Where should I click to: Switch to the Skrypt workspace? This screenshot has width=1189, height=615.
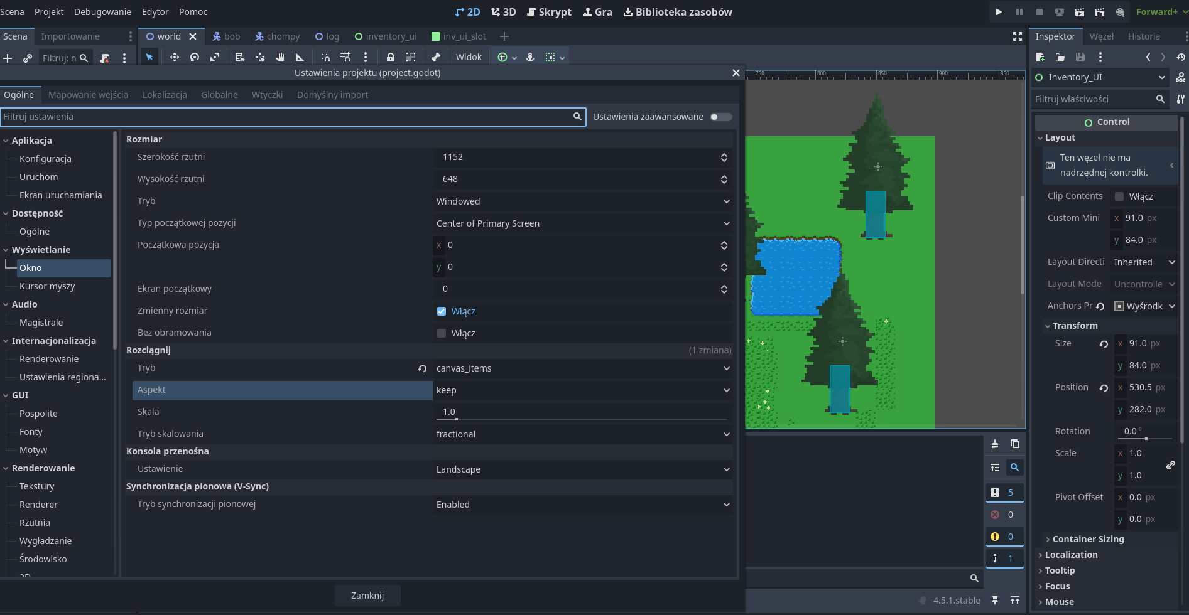pyautogui.click(x=549, y=12)
